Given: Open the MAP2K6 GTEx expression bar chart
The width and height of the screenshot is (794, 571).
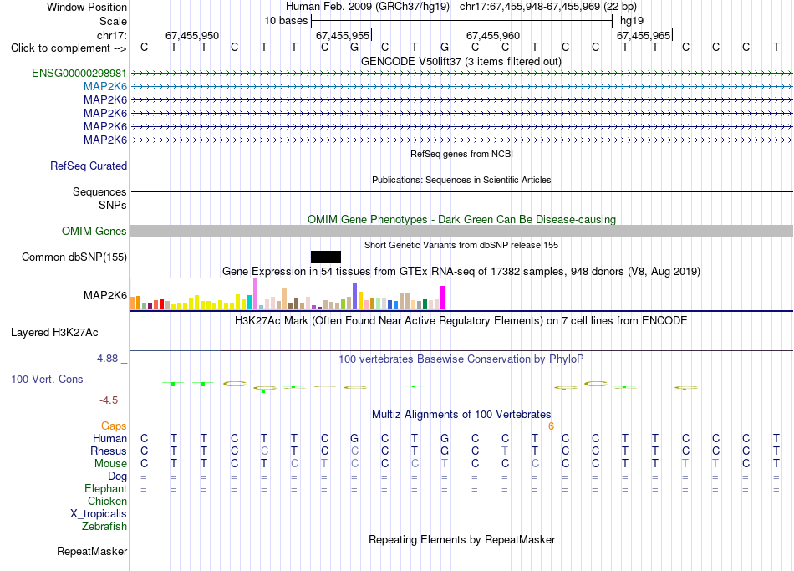Looking at the screenshot, I should pos(288,293).
